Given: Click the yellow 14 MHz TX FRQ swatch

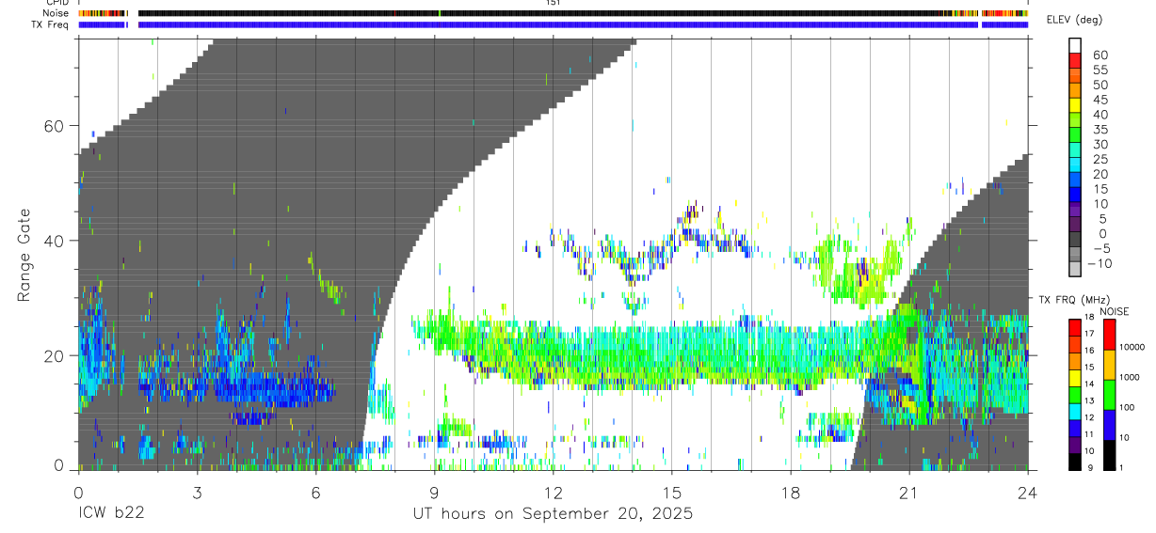Looking at the screenshot, I should pyautogui.click(x=1075, y=378).
